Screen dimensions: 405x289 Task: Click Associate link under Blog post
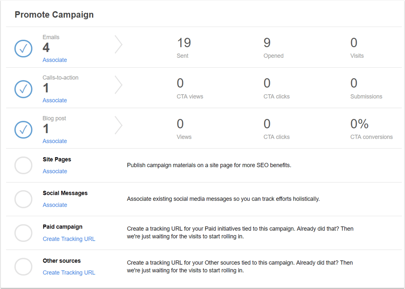tap(55, 141)
